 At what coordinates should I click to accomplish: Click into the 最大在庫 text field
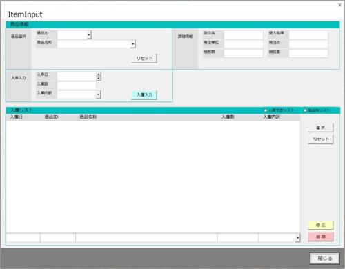click(x=308, y=34)
